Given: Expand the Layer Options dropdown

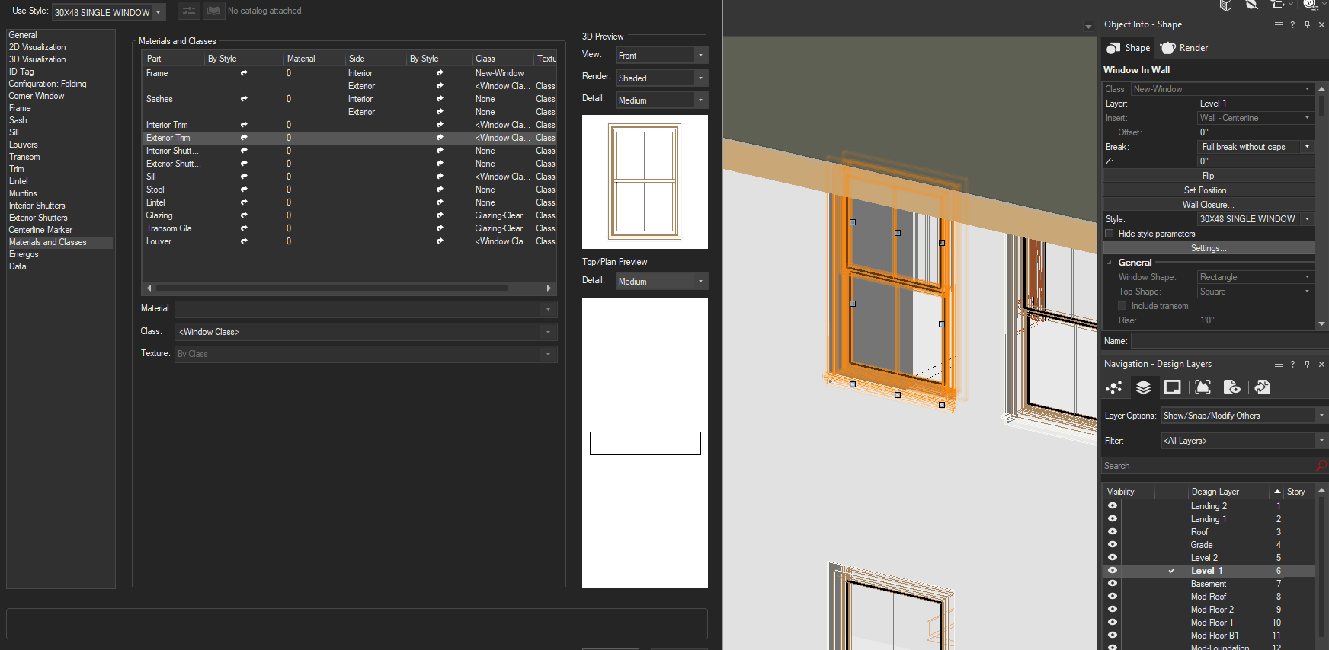Looking at the screenshot, I should point(1244,416).
